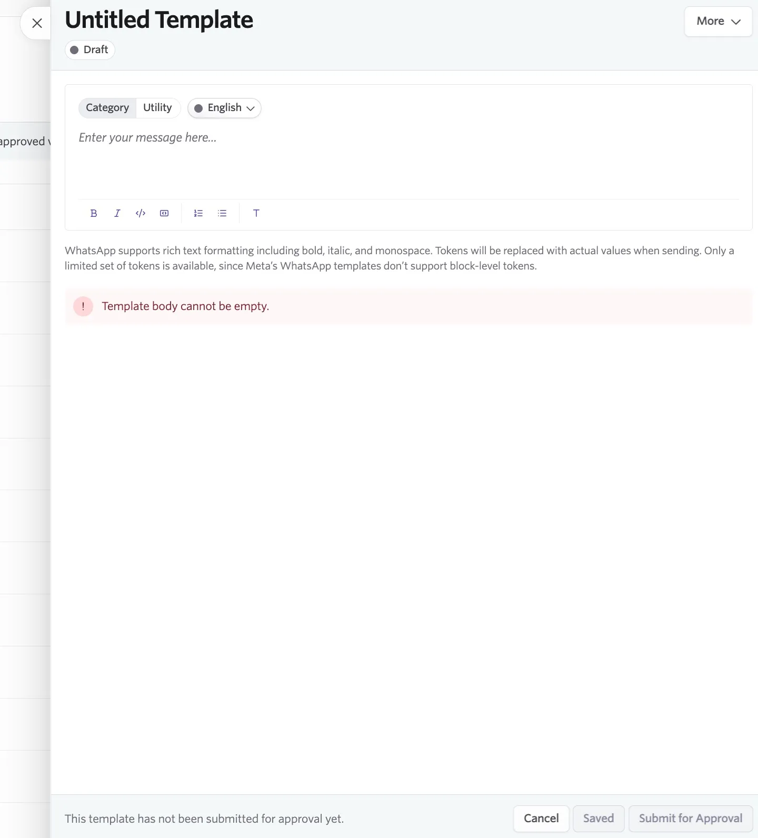Viewport: 758px width, 838px height.
Task: Click the Utility category value
Action: pyautogui.click(x=157, y=107)
